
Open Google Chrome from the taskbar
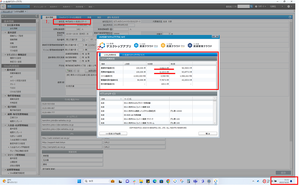[168, 181]
